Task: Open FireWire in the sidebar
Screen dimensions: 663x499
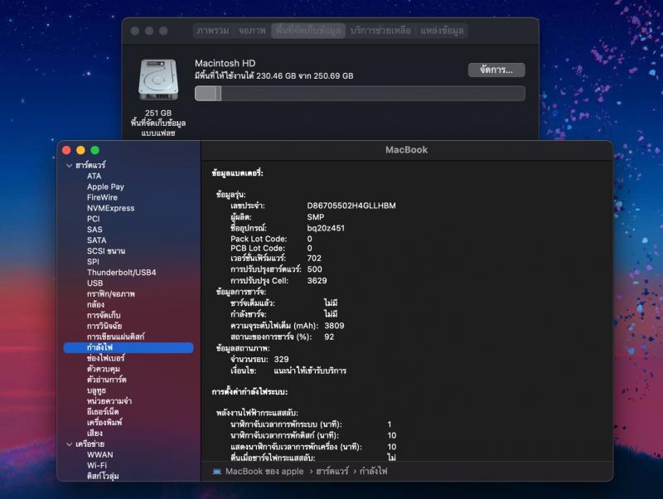Action: (102, 197)
